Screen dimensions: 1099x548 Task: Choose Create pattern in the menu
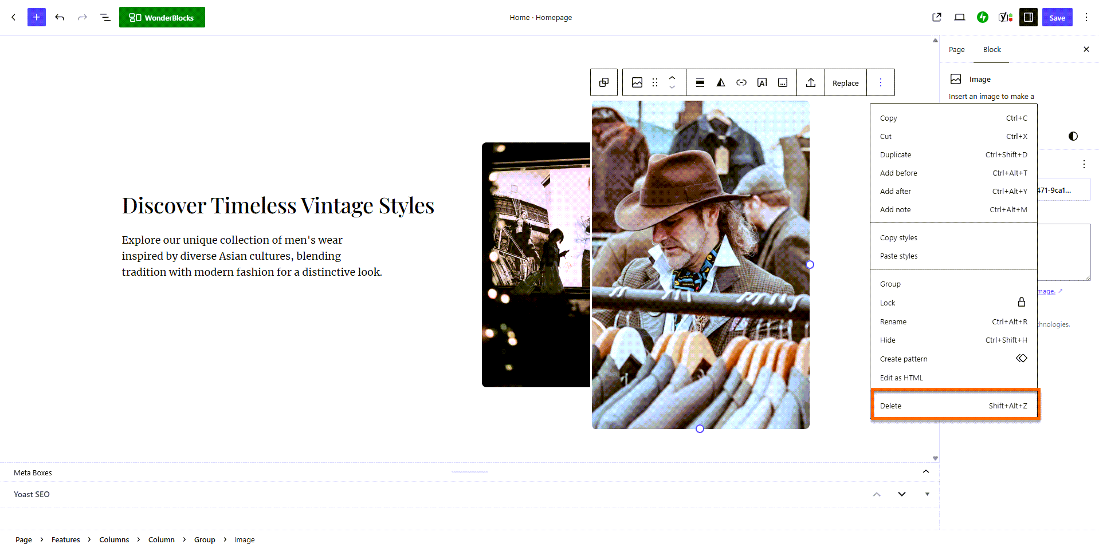[x=953, y=359]
